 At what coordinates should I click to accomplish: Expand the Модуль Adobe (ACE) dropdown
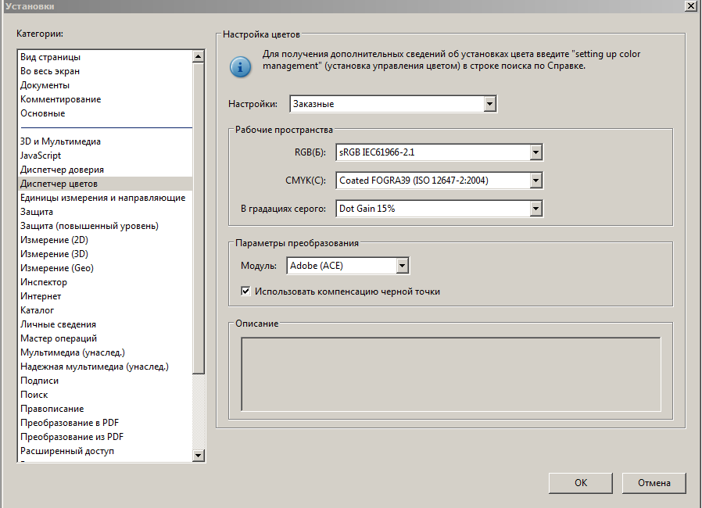click(402, 267)
